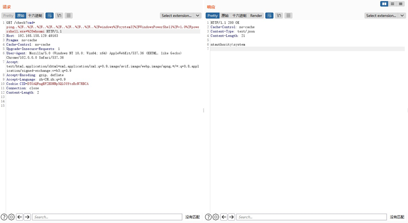
Task: Toggle word wrap in request panel
Action: pos(50,16)
